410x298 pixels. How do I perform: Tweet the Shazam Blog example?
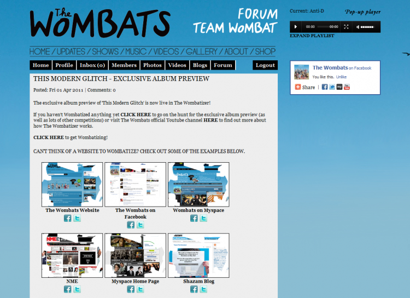203,289
